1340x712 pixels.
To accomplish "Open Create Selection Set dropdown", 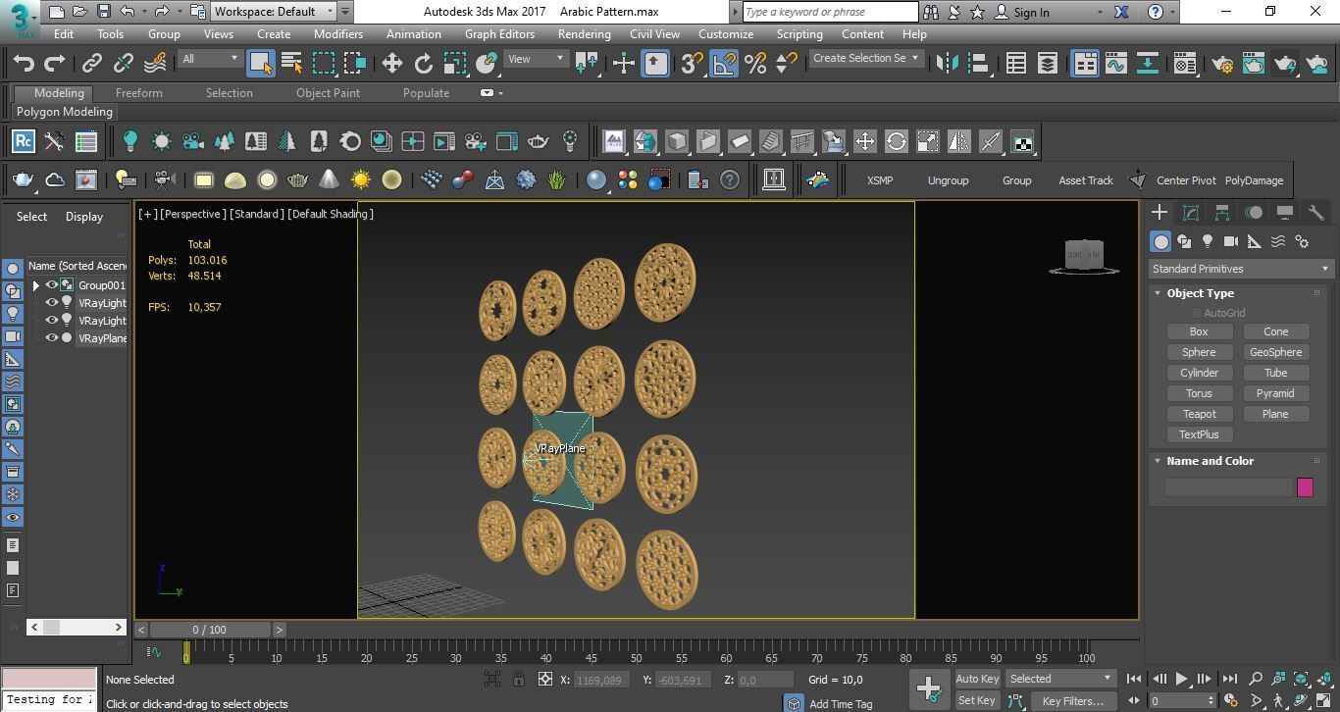I will point(866,59).
